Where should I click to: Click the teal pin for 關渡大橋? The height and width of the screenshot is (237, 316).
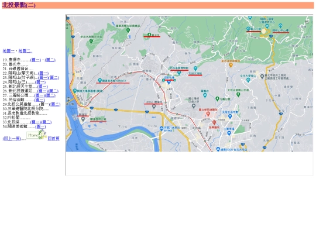point(75,91)
